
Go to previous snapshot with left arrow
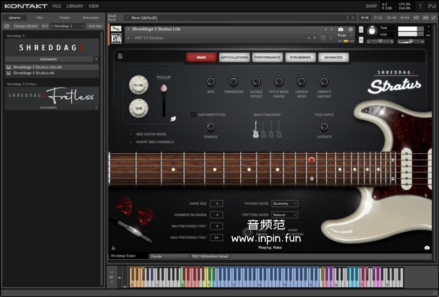tap(309, 38)
